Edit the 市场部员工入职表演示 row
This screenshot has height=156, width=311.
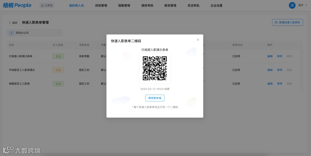(x=270, y=70)
